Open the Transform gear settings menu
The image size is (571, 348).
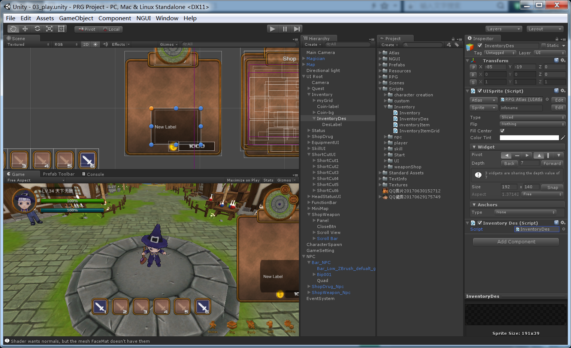[x=563, y=60]
